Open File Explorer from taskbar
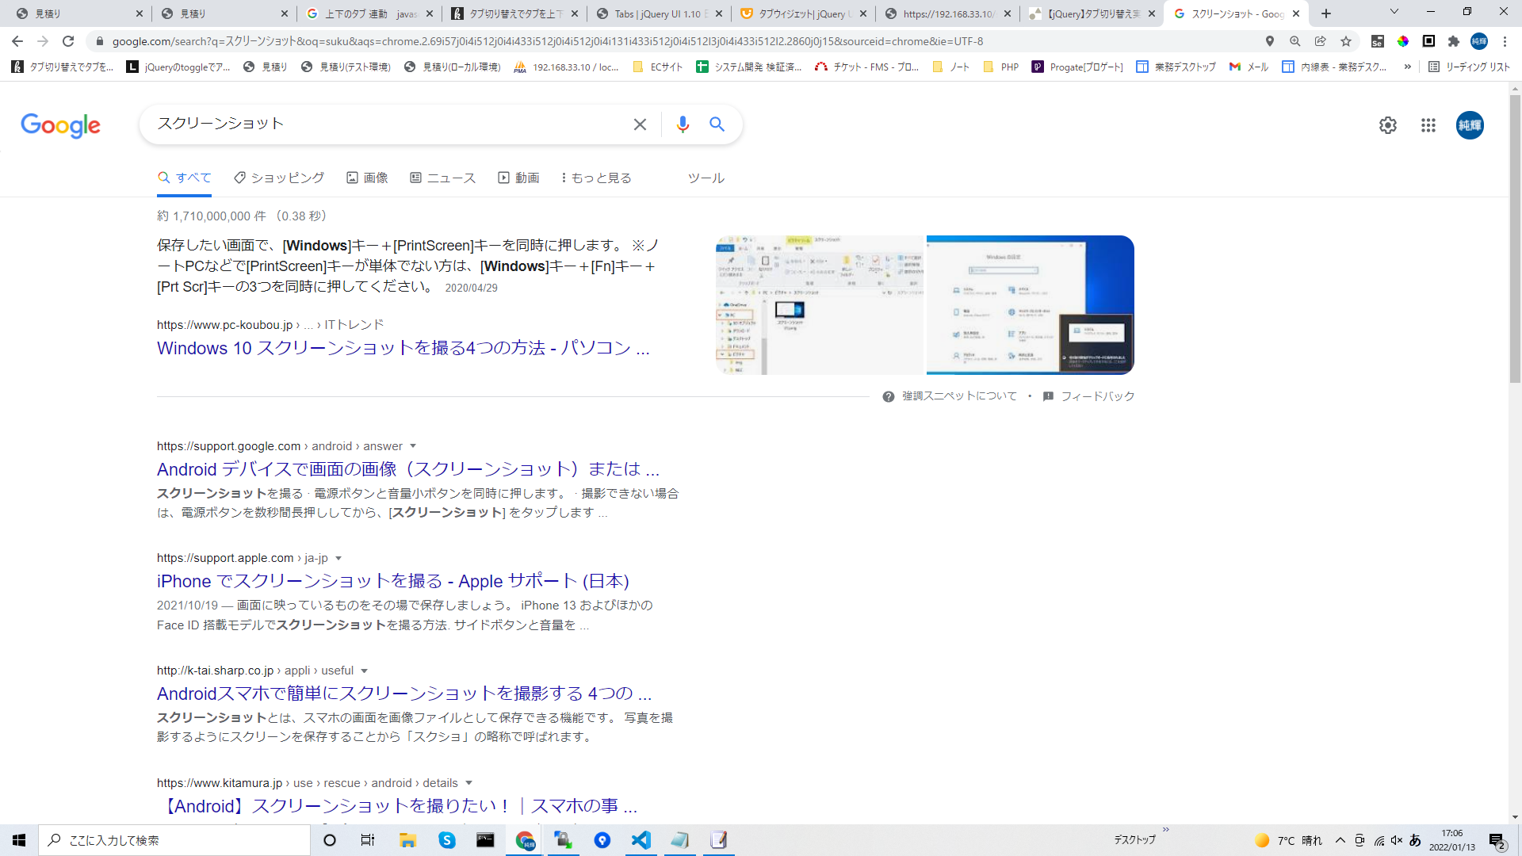Screen dimensions: 1522x856 click(x=407, y=840)
